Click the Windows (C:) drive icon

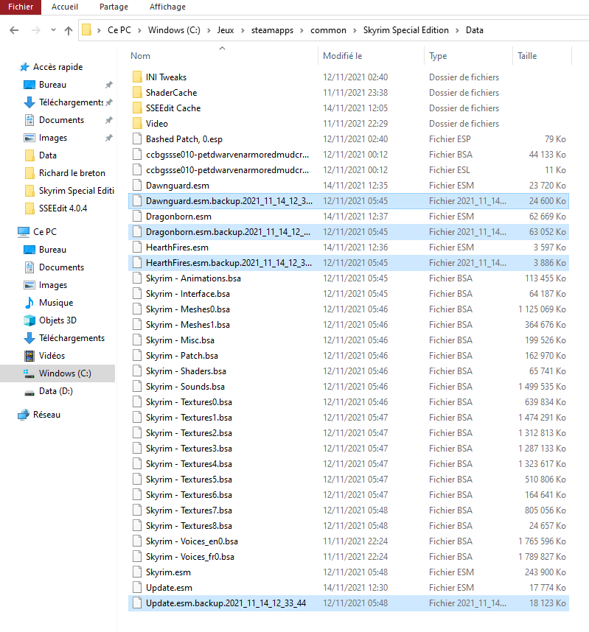(x=29, y=373)
